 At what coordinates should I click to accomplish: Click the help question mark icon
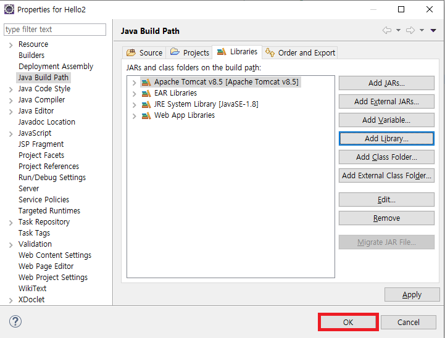[x=15, y=321]
